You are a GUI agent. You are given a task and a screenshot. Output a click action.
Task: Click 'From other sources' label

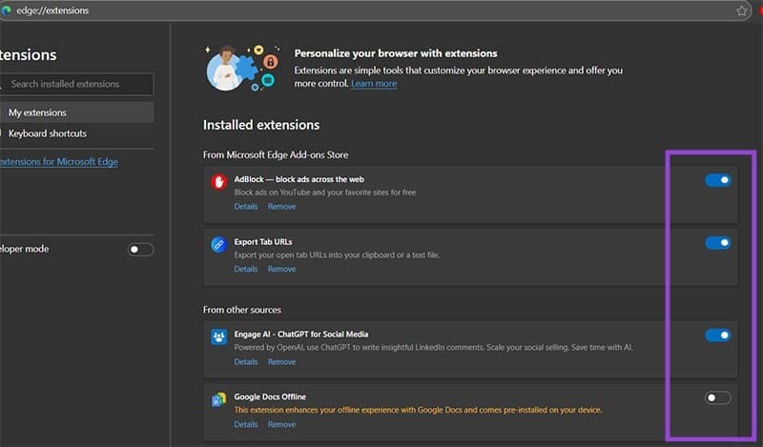242,310
